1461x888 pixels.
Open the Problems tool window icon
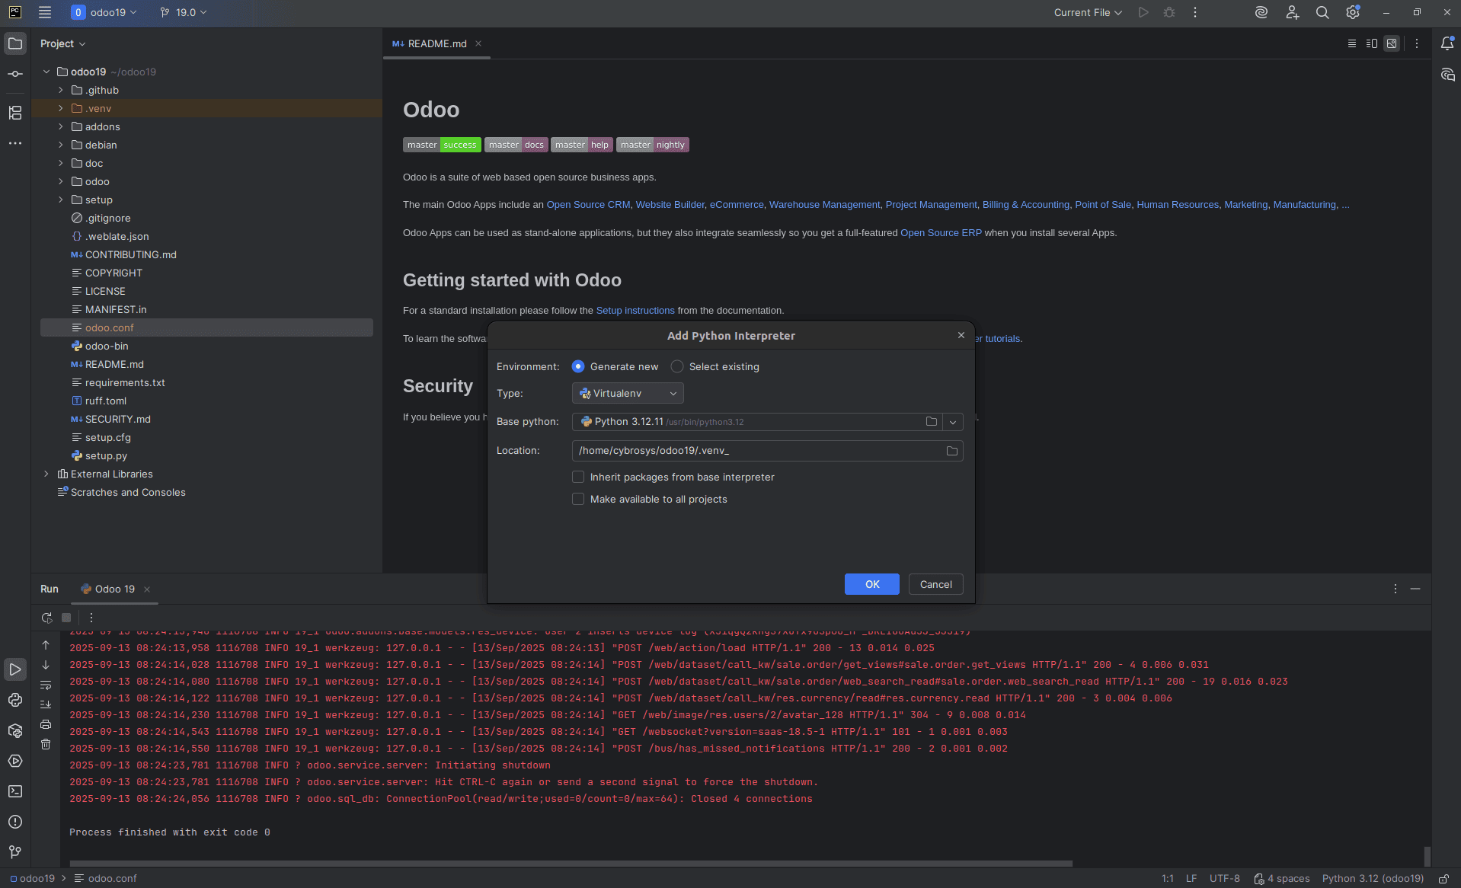click(15, 822)
